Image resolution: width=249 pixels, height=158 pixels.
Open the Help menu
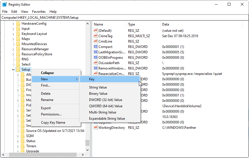(x=53, y=12)
